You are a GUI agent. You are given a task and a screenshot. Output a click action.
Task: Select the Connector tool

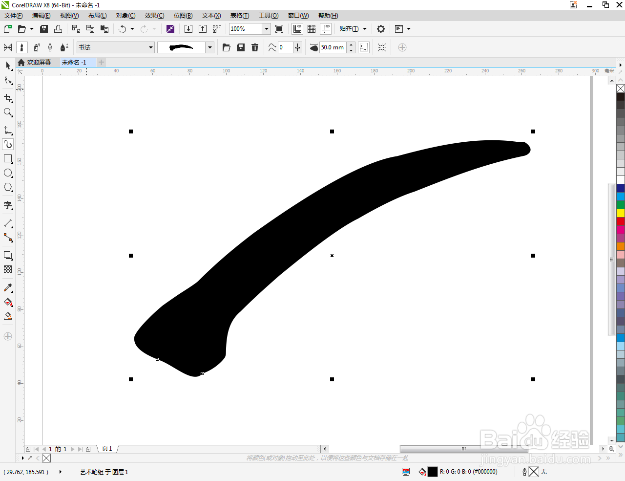(x=8, y=238)
